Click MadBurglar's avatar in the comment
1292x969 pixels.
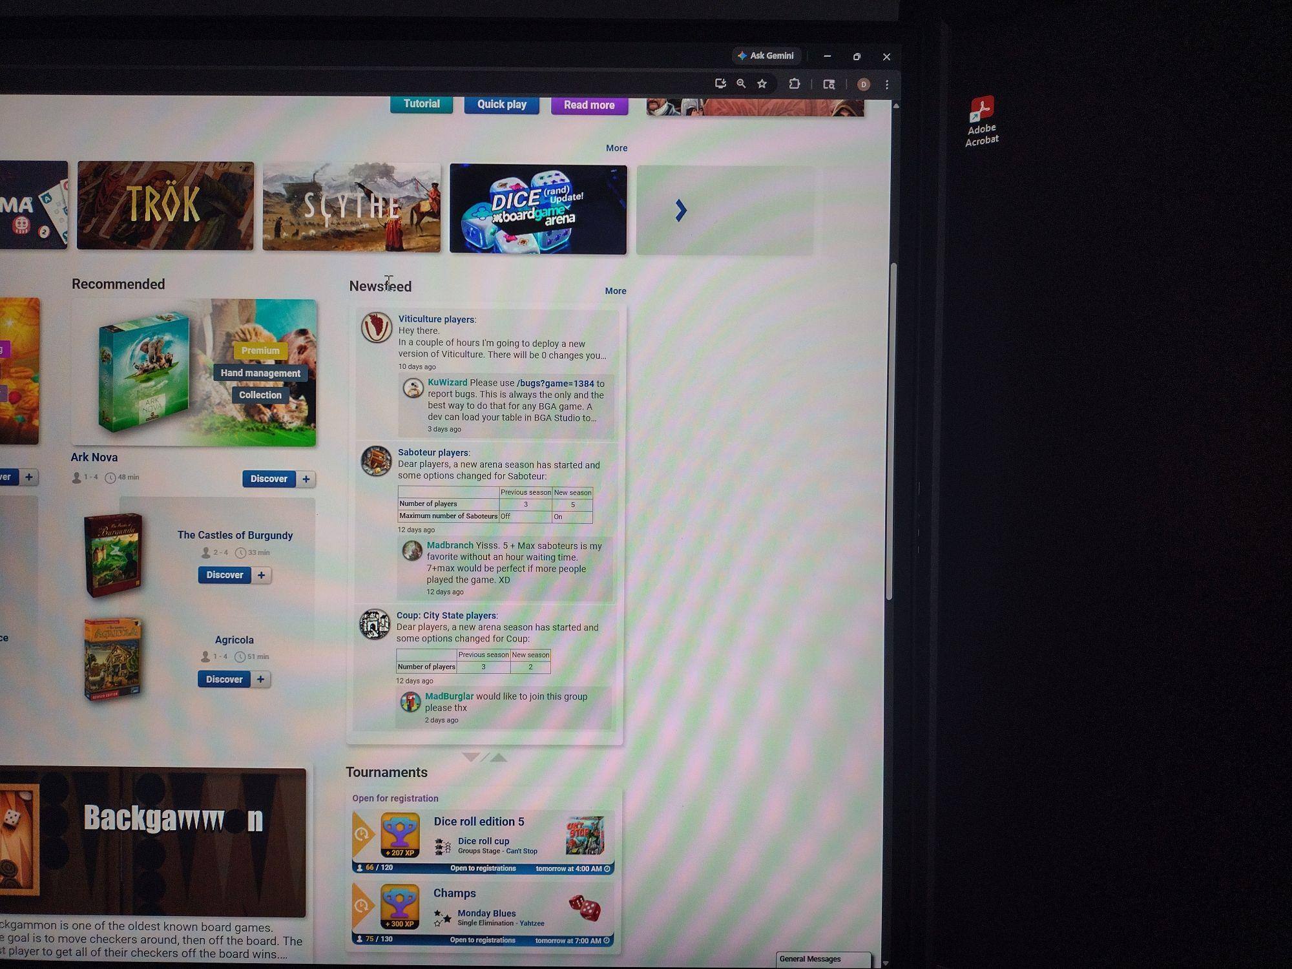[x=410, y=702]
